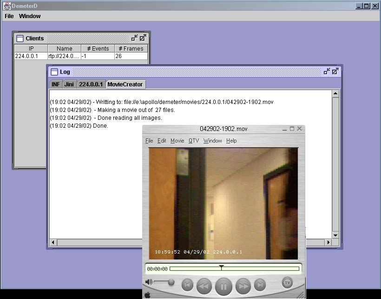The height and width of the screenshot is (299, 381).
Task: Open QuickTime Movie menu
Action: click(177, 141)
